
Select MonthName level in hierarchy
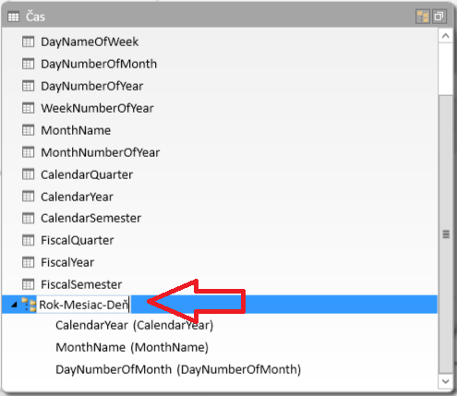(132, 348)
